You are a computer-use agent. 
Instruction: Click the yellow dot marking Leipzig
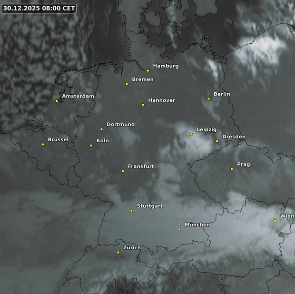tap(192, 134)
